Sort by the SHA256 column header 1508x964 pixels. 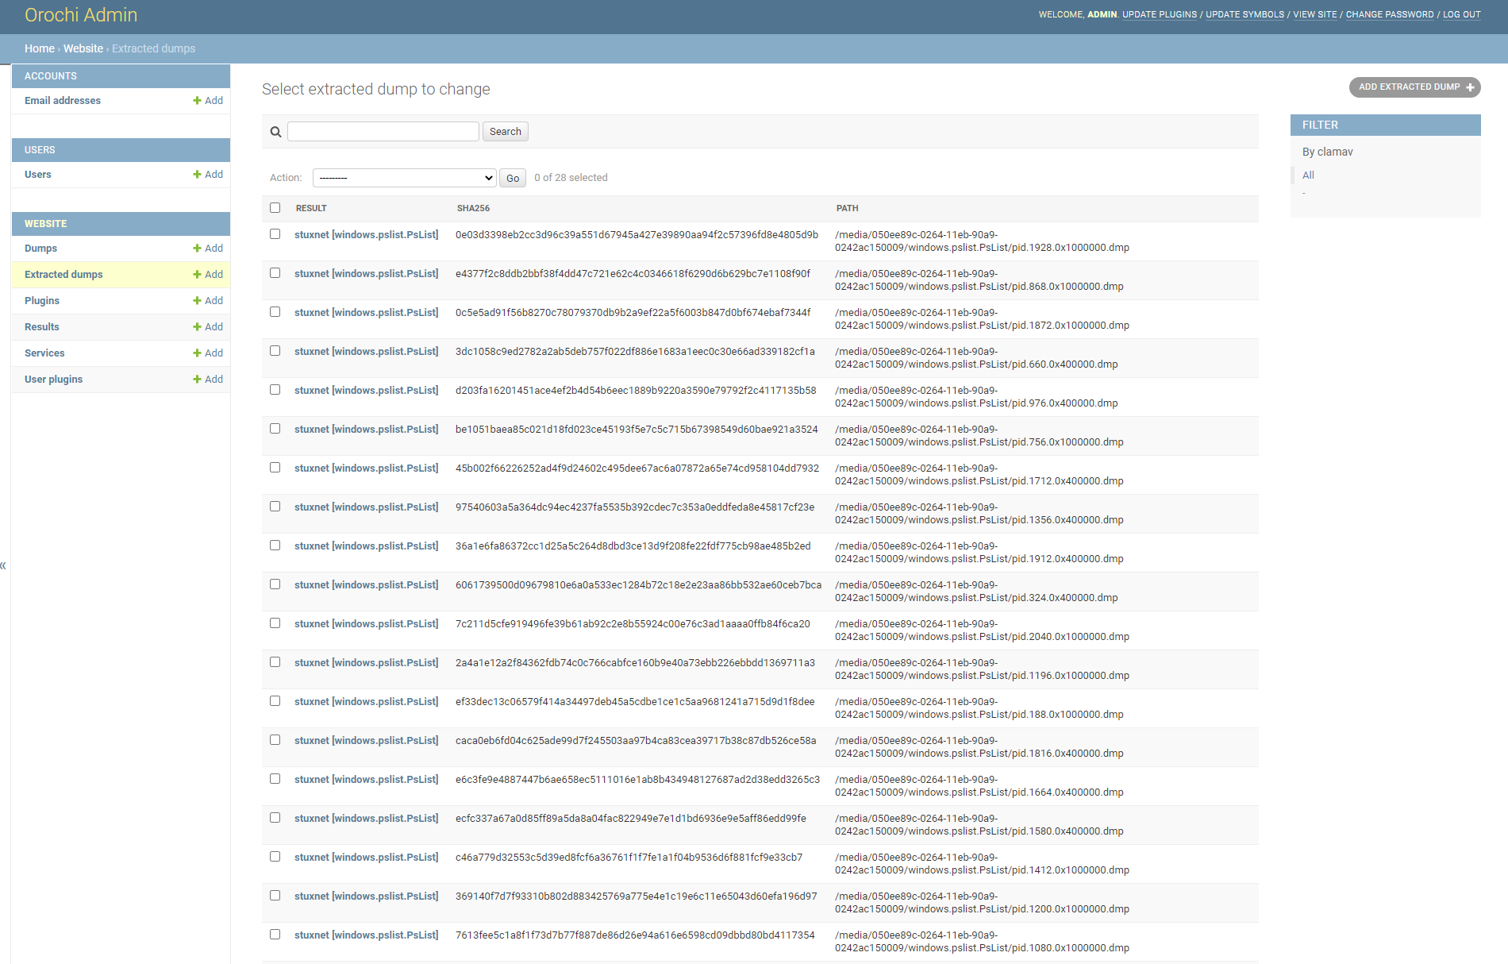[x=473, y=208]
